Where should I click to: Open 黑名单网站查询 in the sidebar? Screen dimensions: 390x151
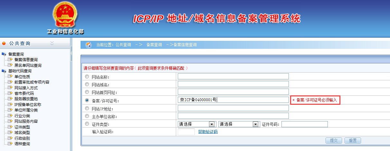click(28, 65)
